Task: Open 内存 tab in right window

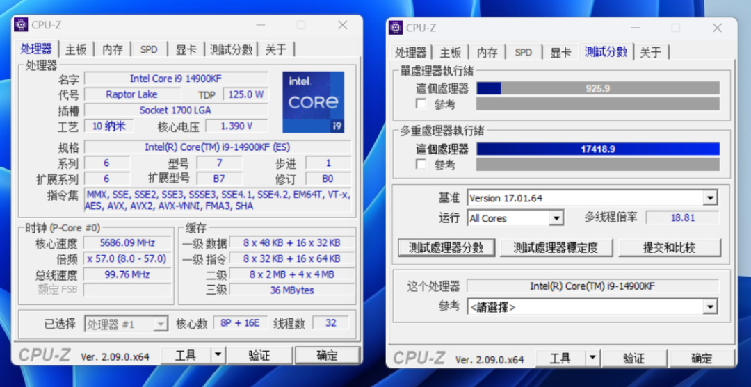Action: click(487, 52)
